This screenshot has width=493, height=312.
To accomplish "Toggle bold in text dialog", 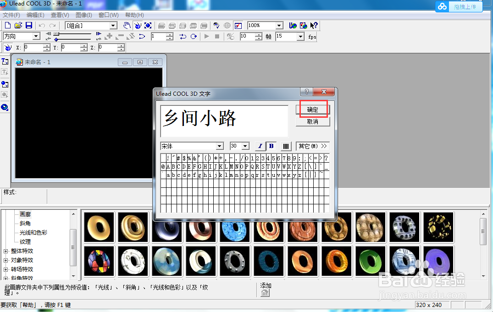I will (271, 146).
